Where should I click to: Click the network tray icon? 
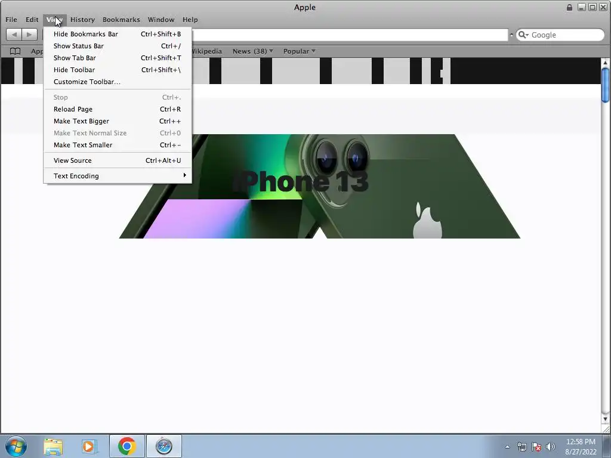coord(521,447)
